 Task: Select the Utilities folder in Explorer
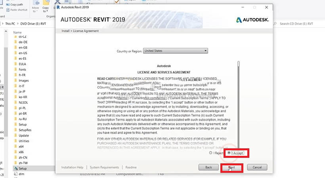[24, 141]
